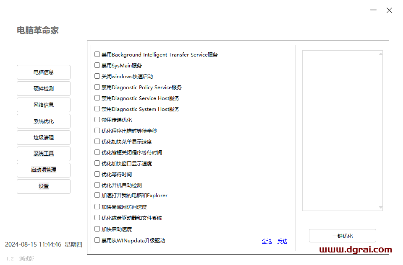The height and width of the screenshot is (265, 403).
Task: Minimize the 电脑革命家 window
Action: (373, 10)
